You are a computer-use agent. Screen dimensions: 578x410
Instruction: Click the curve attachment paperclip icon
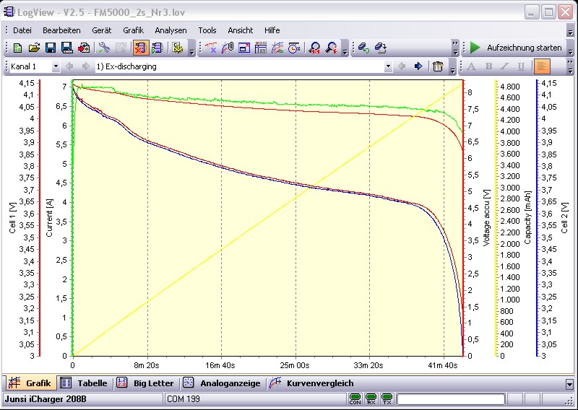coord(228,48)
